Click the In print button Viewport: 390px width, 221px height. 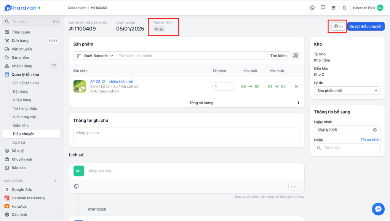click(338, 27)
